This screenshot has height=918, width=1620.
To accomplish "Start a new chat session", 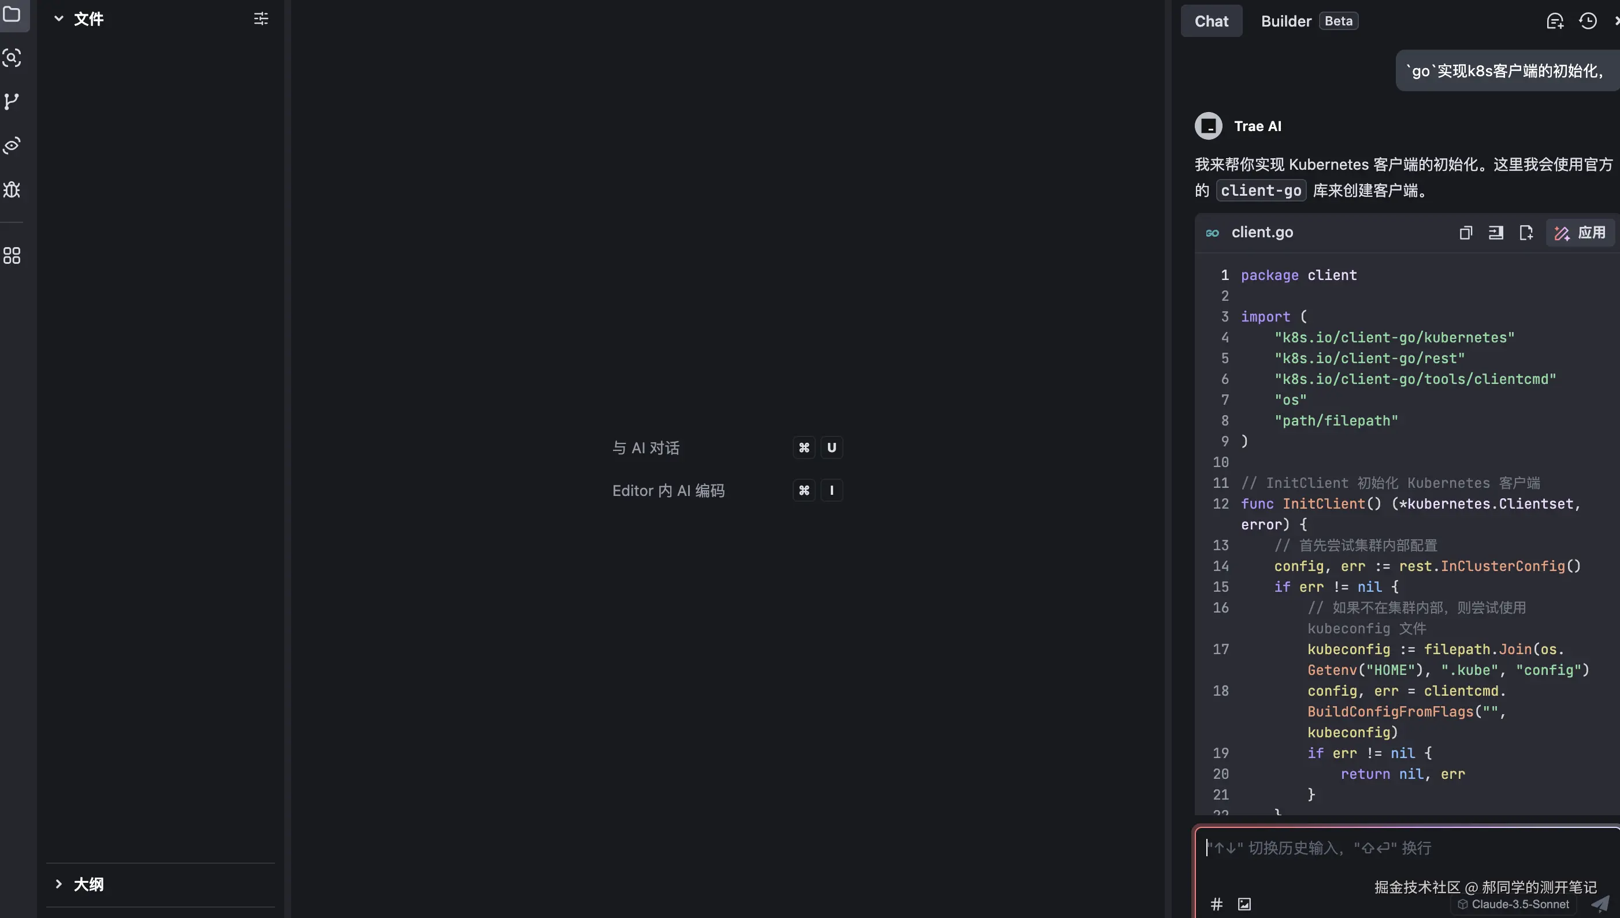I will tap(1554, 21).
